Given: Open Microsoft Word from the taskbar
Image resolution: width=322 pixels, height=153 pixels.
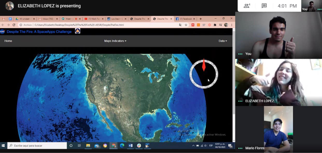Looking at the screenshot, I should click(130, 146).
